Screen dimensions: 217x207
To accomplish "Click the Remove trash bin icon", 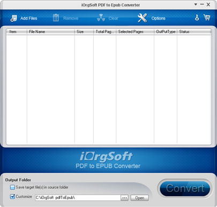I will (x=56, y=18).
